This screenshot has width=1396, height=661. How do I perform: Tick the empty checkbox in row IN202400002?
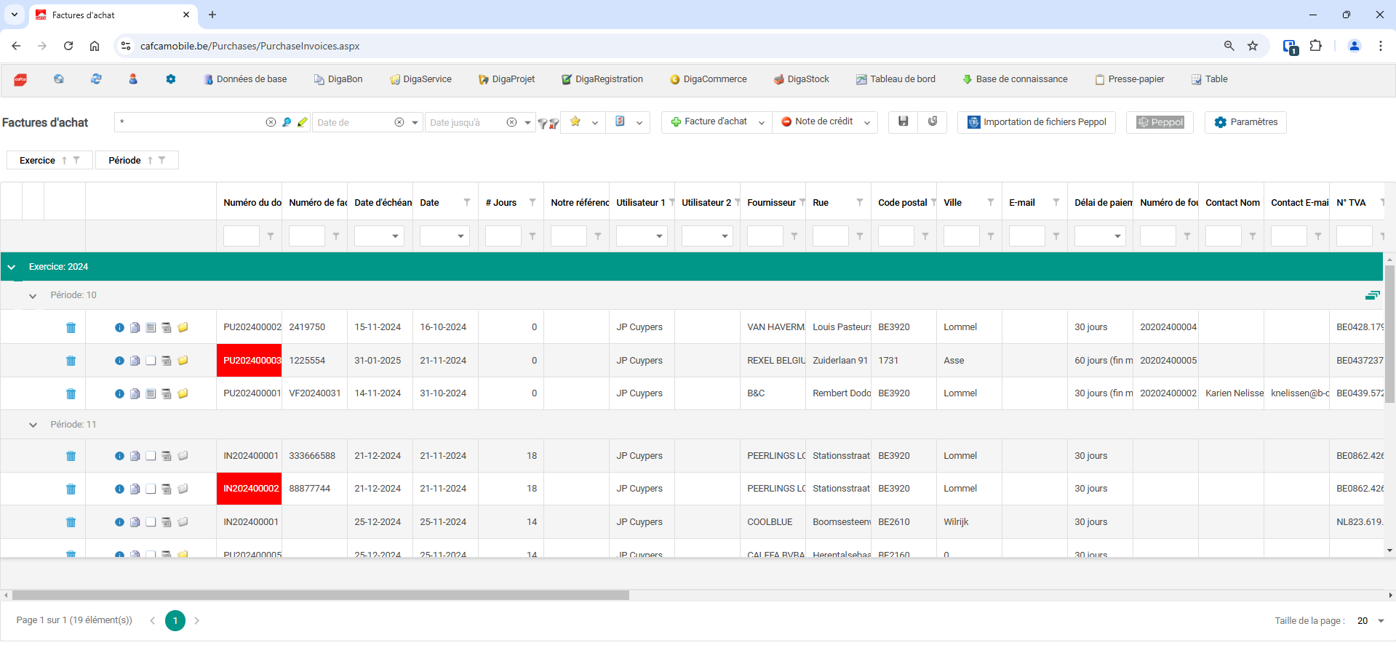151,489
